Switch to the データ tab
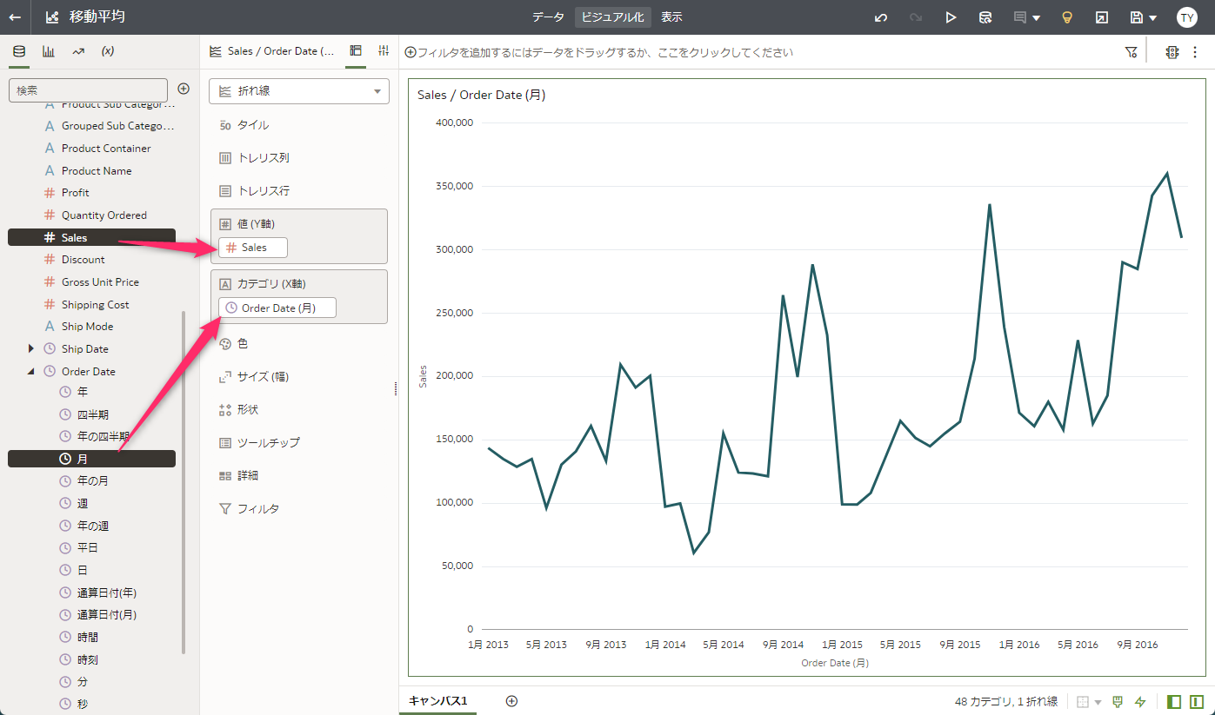This screenshot has width=1215, height=715. pos(548,17)
